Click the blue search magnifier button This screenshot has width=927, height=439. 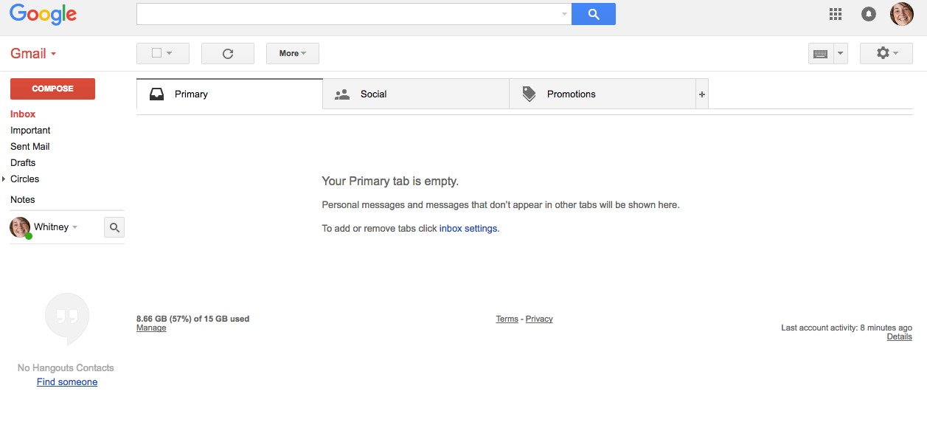tap(593, 14)
